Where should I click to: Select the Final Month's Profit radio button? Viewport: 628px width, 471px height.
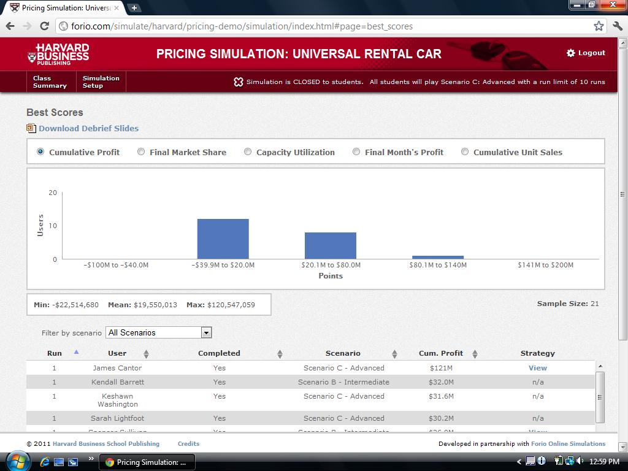point(356,152)
